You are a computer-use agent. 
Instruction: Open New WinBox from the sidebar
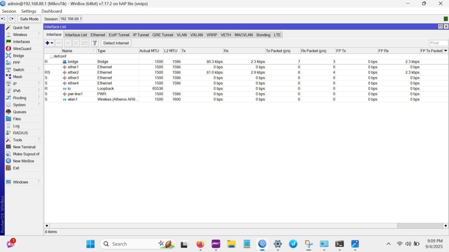click(x=23, y=161)
